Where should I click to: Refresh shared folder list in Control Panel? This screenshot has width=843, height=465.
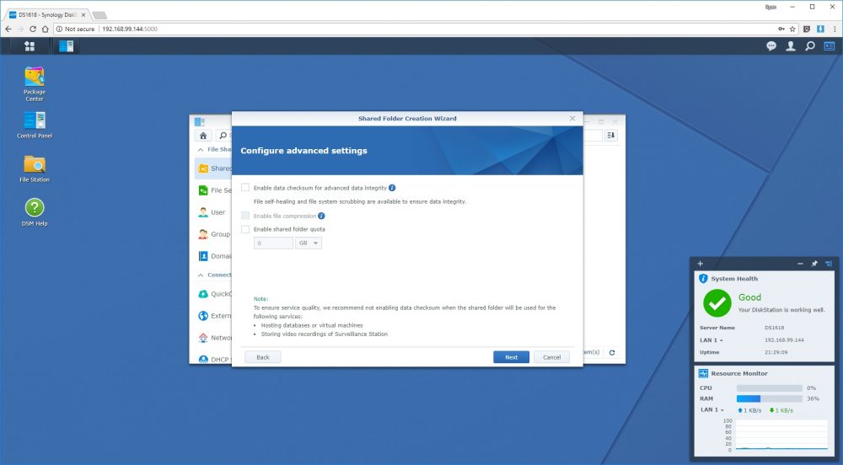[x=612, y=353]
